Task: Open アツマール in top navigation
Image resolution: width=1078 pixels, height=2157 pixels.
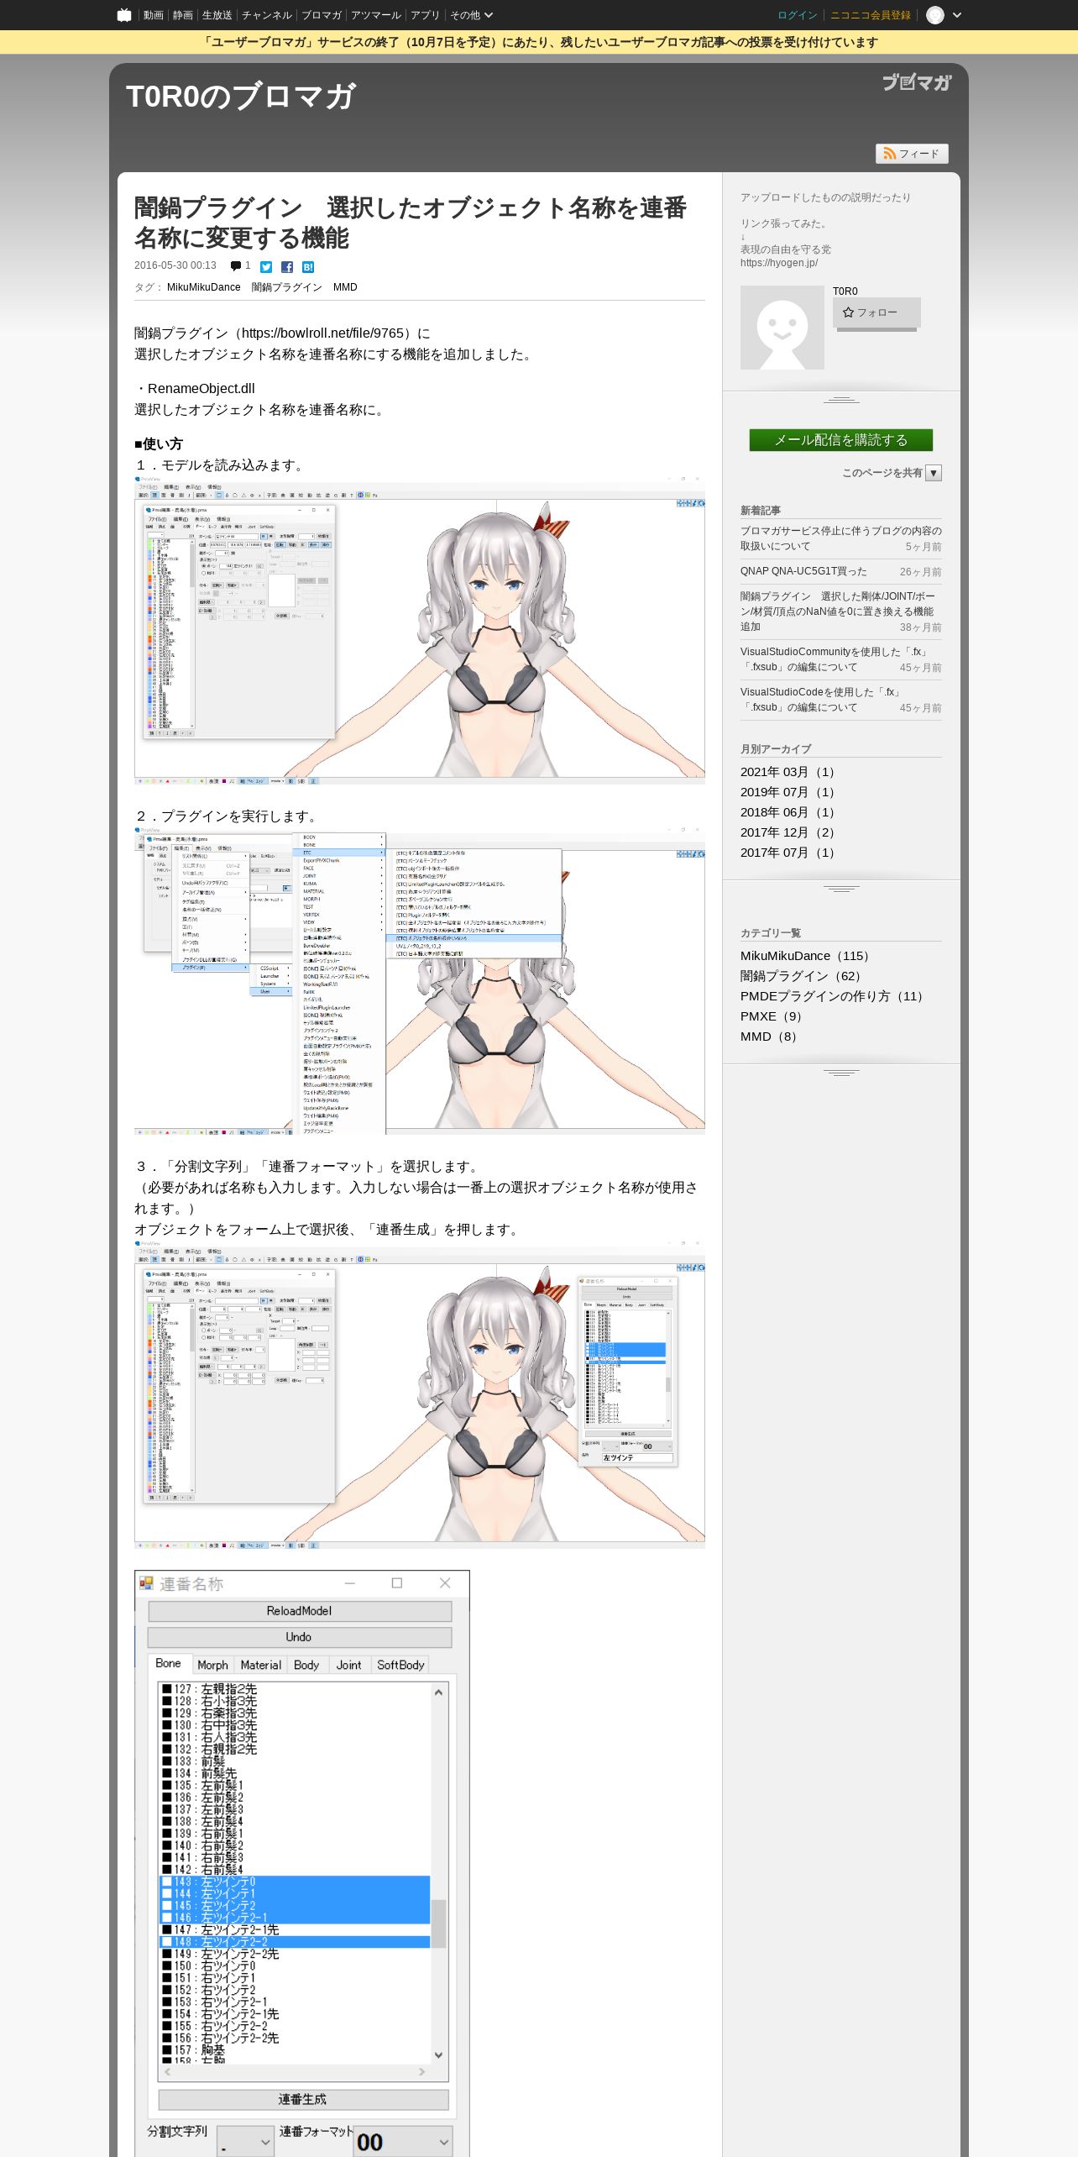Action: (375, 15)
